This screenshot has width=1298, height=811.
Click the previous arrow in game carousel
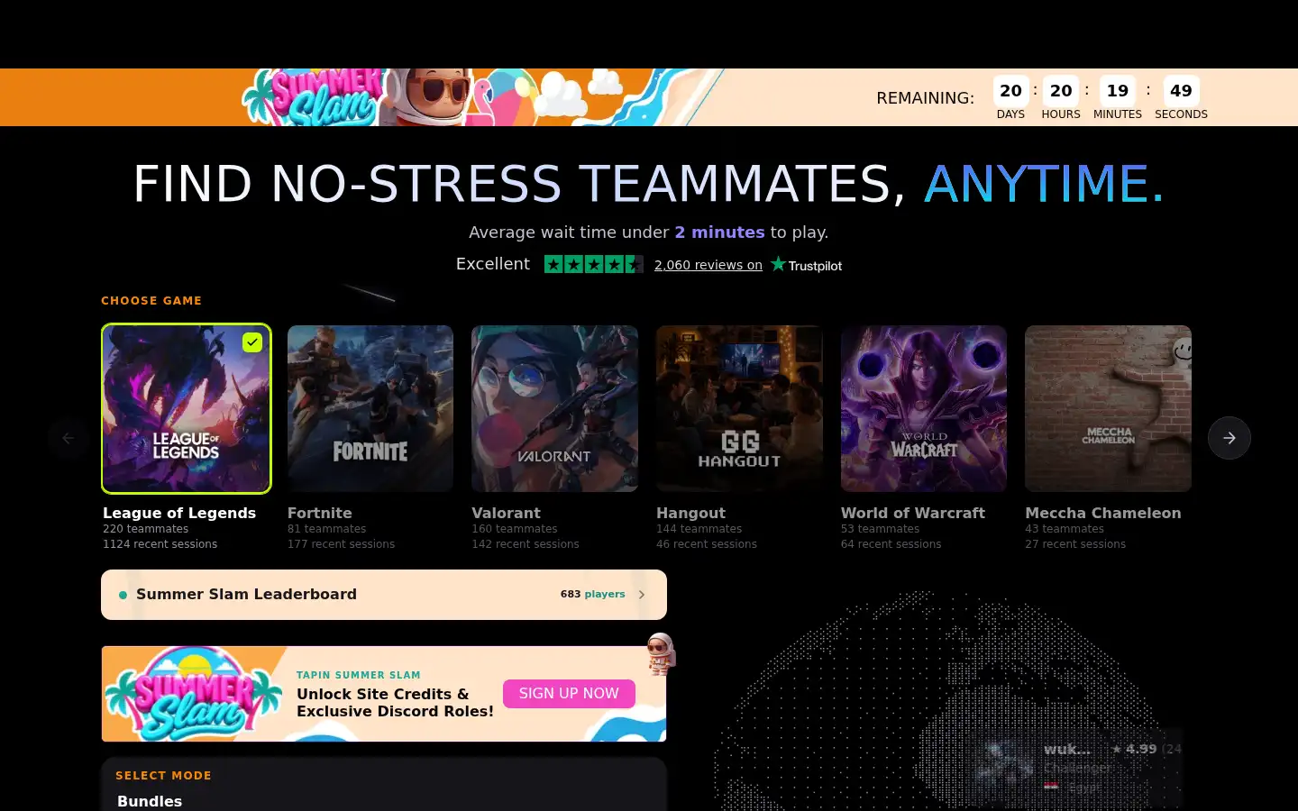pos(69,438)
